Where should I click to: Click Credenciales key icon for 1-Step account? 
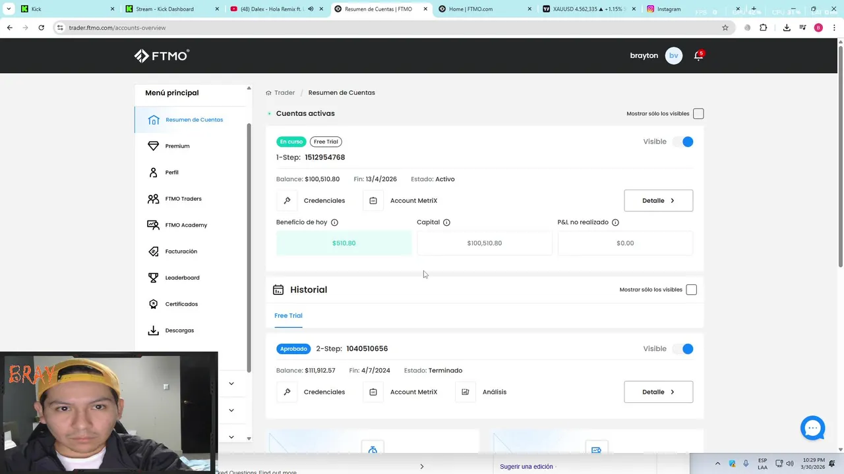coord(287,201)
